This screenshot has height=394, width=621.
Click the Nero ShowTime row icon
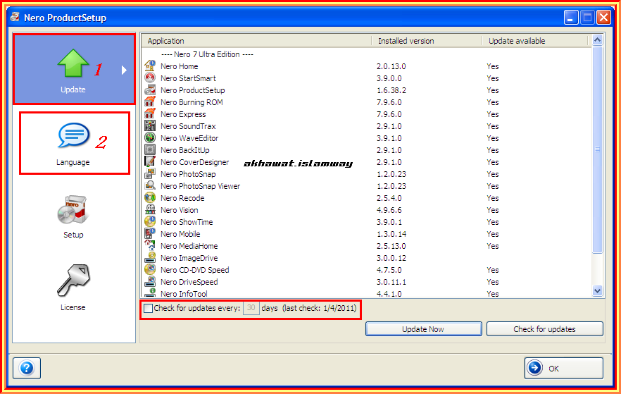point(150,221)
